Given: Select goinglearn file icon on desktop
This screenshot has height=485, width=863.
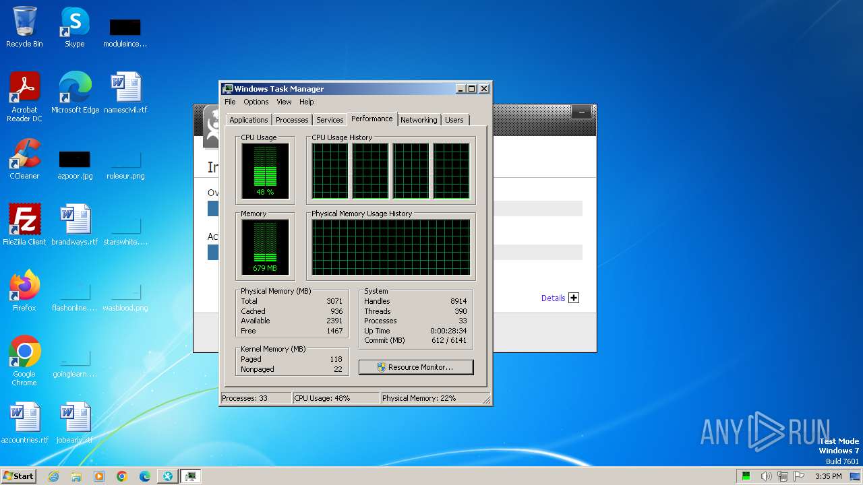Looking at the screenshot, I should click(75, 362).
